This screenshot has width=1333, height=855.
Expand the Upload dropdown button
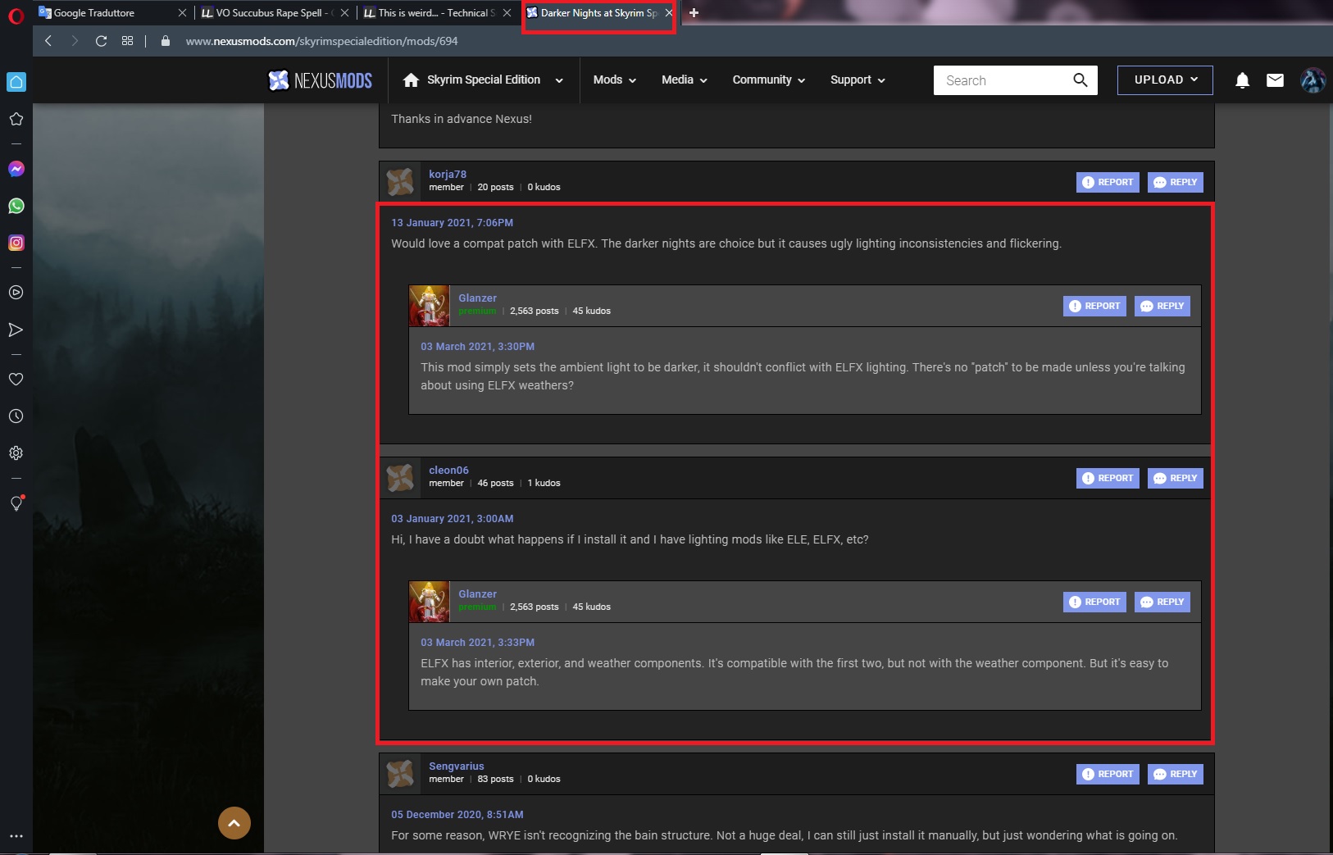point(1165,80)
